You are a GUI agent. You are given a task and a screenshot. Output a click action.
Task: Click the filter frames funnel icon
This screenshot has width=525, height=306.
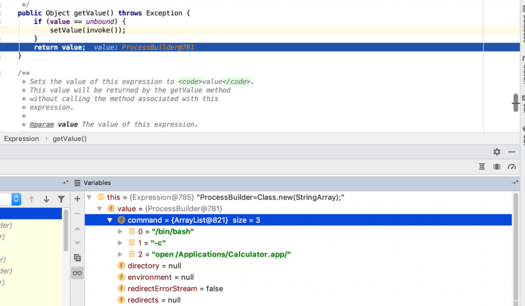pyautogui.click(x=61, y=199)
